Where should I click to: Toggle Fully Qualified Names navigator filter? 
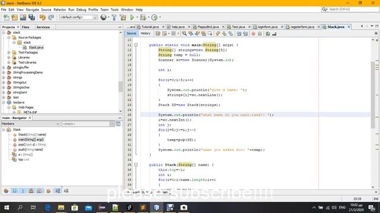(x=49, y=191)
